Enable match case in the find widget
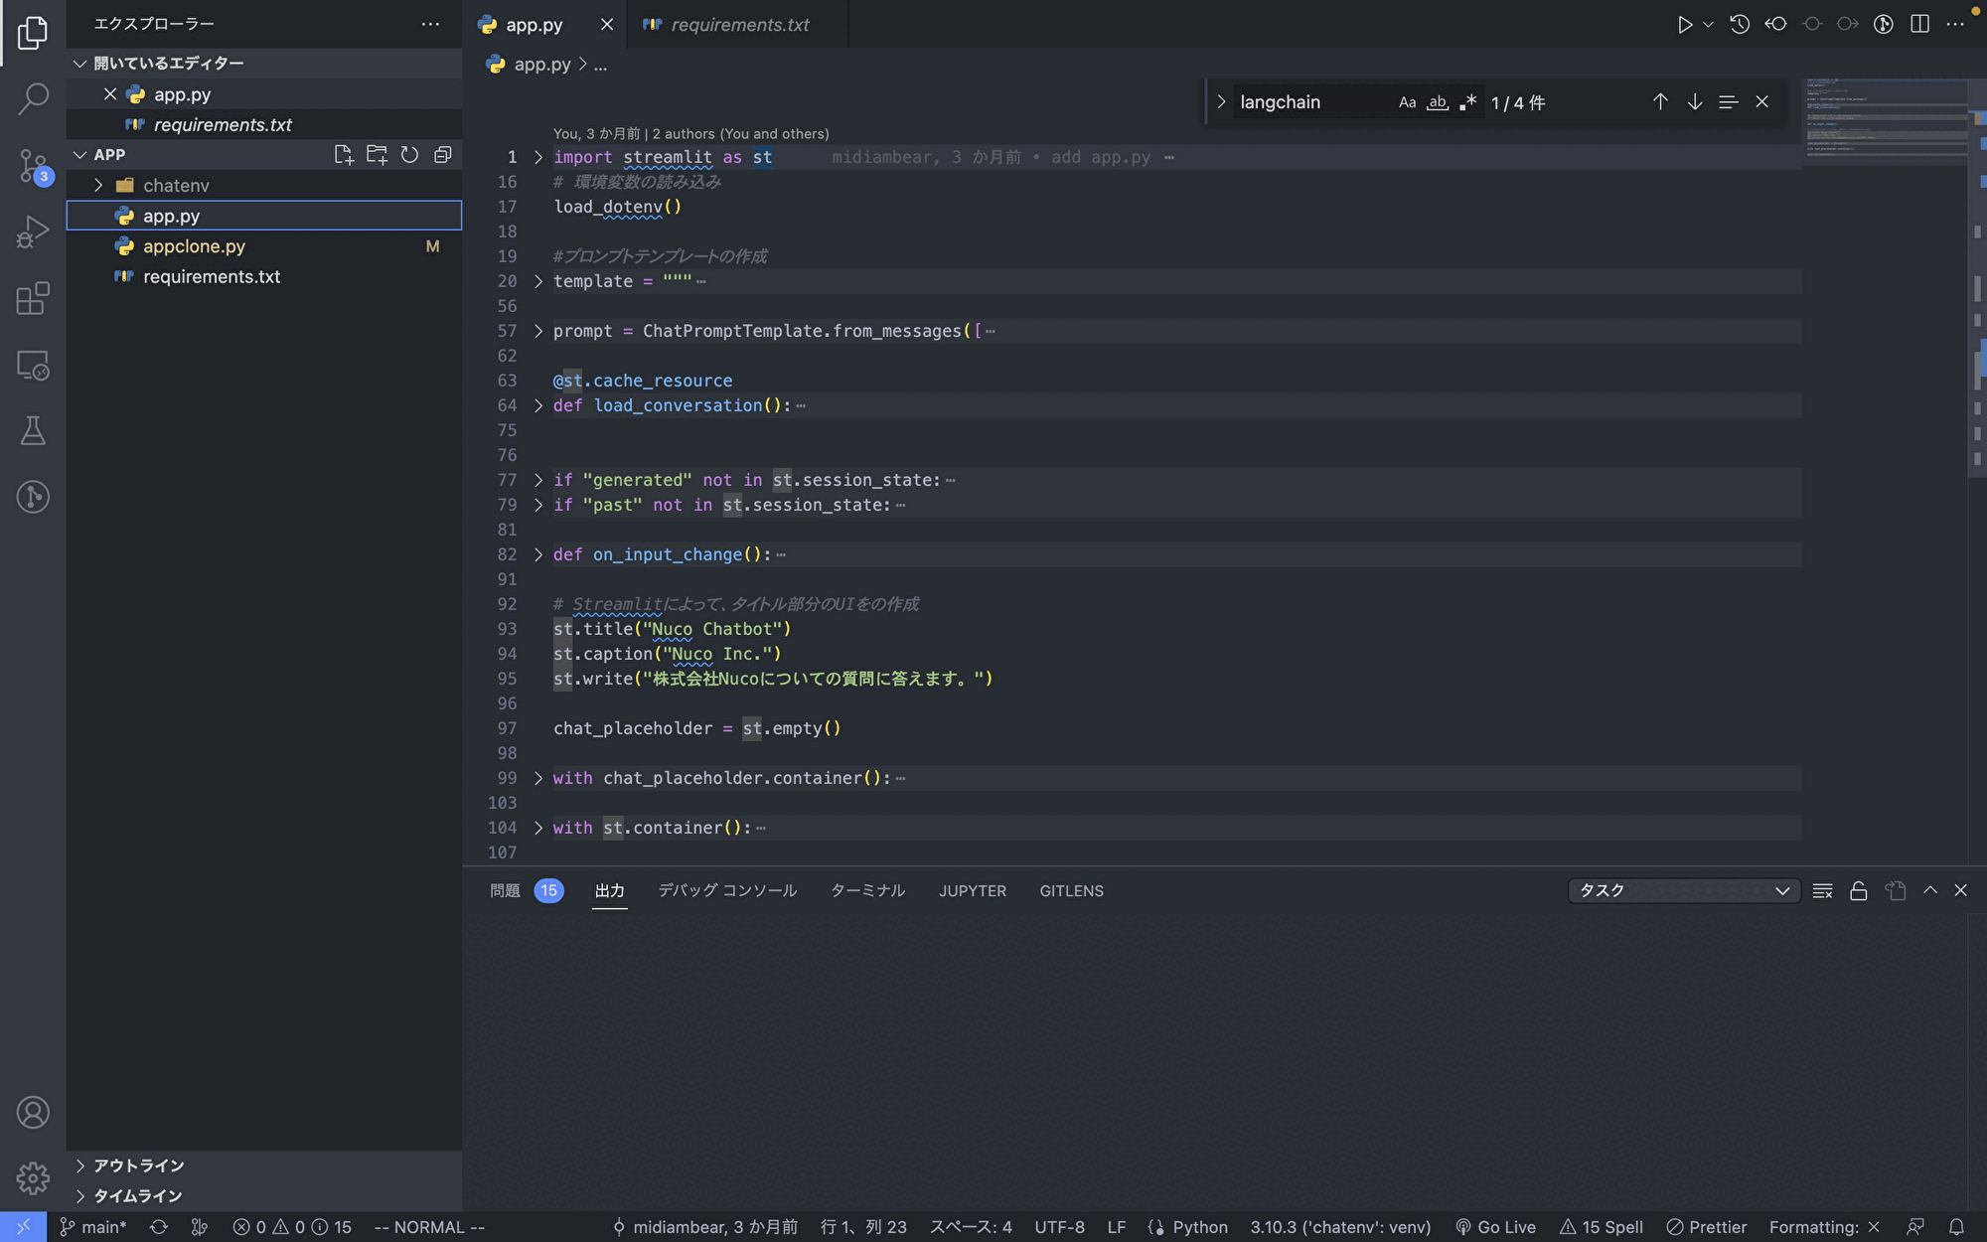The image size is (1987, 1242). pos(1407,101)
